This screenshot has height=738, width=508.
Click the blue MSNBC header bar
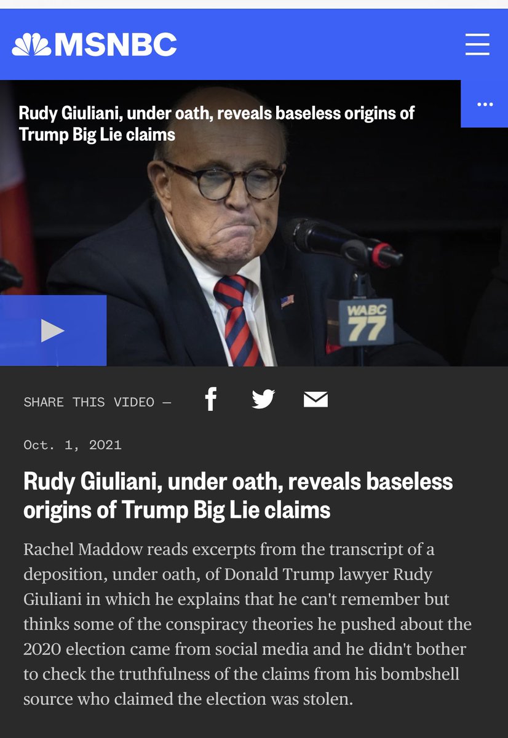click(254, 45)
